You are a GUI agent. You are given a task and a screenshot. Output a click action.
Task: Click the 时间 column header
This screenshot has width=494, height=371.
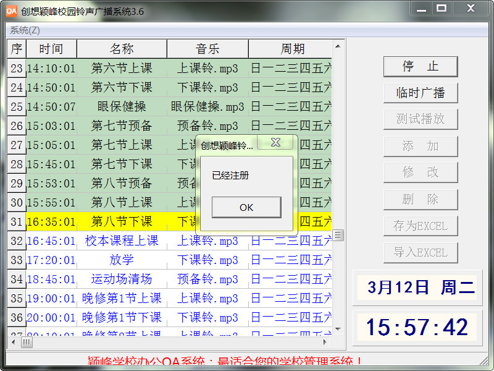pyautogui.click(x=51, y=49)
